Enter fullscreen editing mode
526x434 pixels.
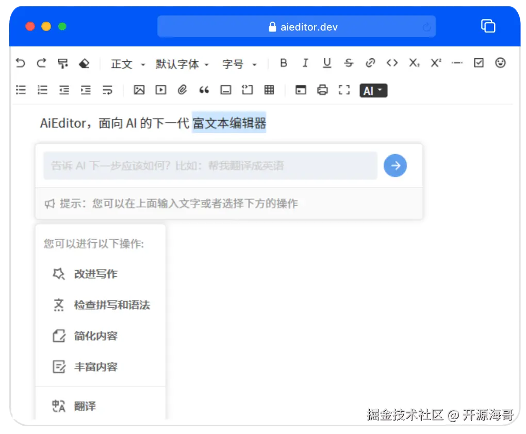click(344, 90)
